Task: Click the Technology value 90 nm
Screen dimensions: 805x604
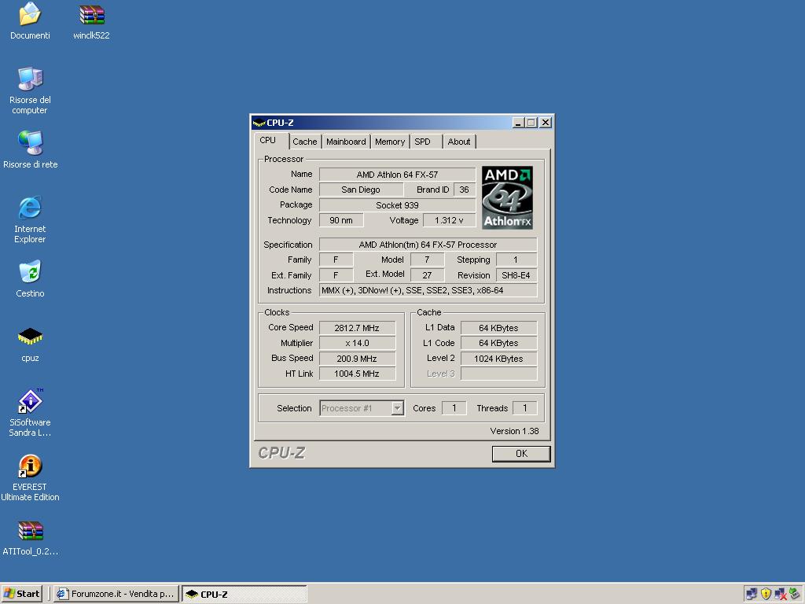Action: (x=341, y=220)
